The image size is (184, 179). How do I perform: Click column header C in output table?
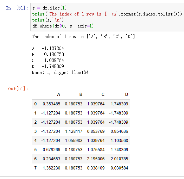click(103, 94)
